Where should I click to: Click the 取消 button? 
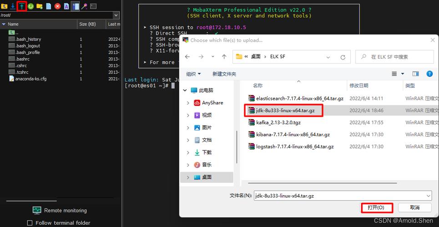(x=414, y=207)
